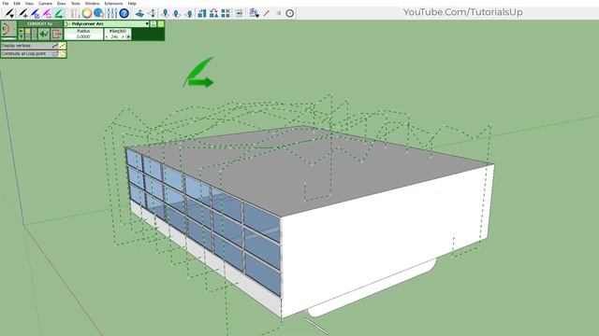
Task: Click the vertical arrows move icon
Action: (x=153, y=14)
